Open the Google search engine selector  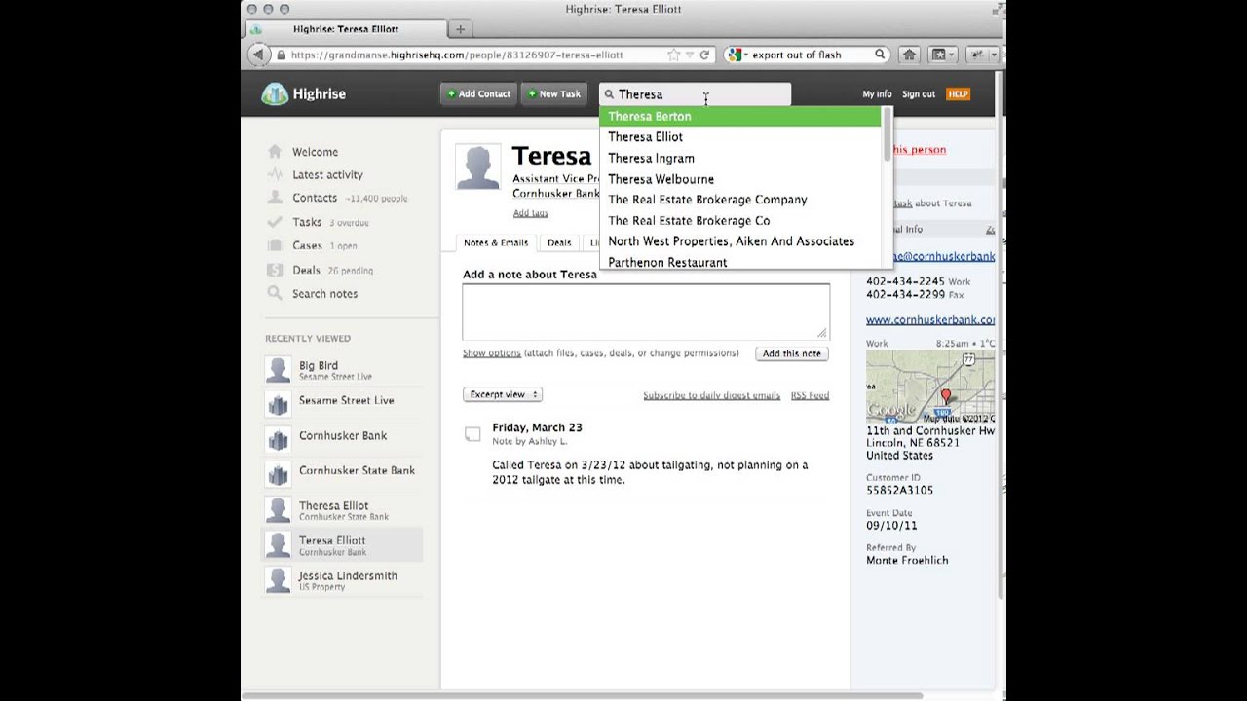tap(737, 55)
